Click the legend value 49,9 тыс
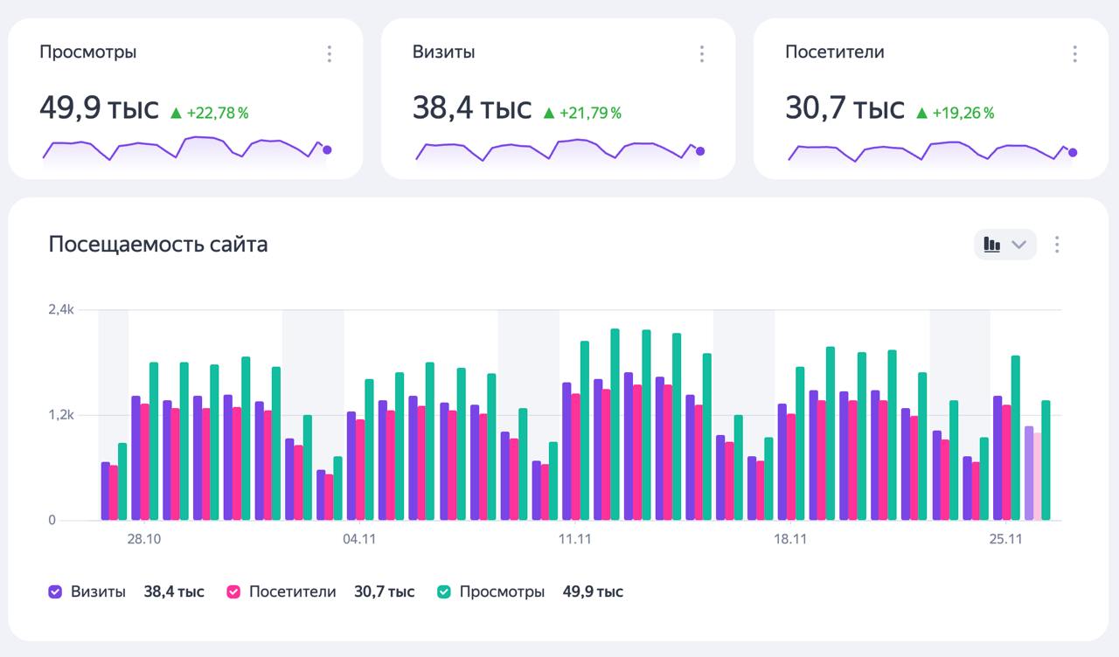The height and width of the screenshot is (657, 1119). tap(594, 591)
